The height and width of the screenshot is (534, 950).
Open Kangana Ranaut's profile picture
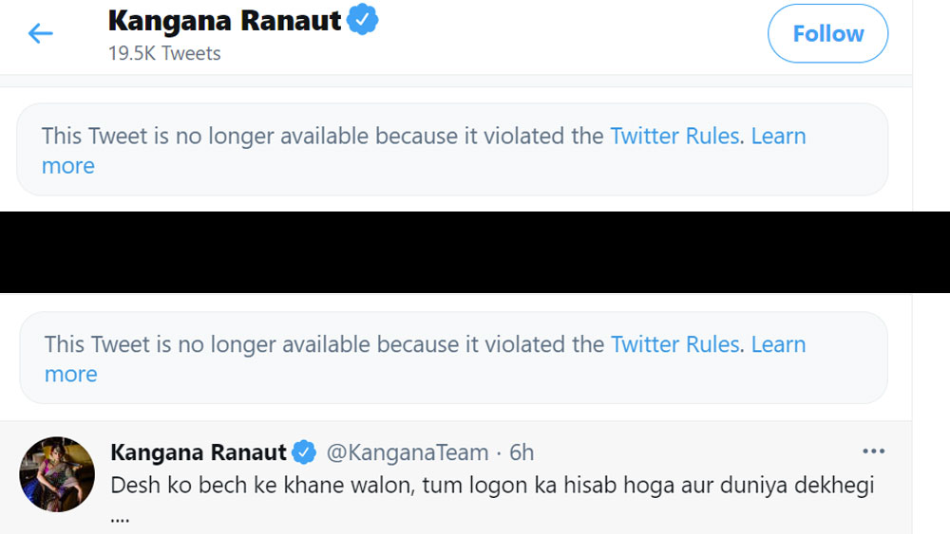(57, 474)
